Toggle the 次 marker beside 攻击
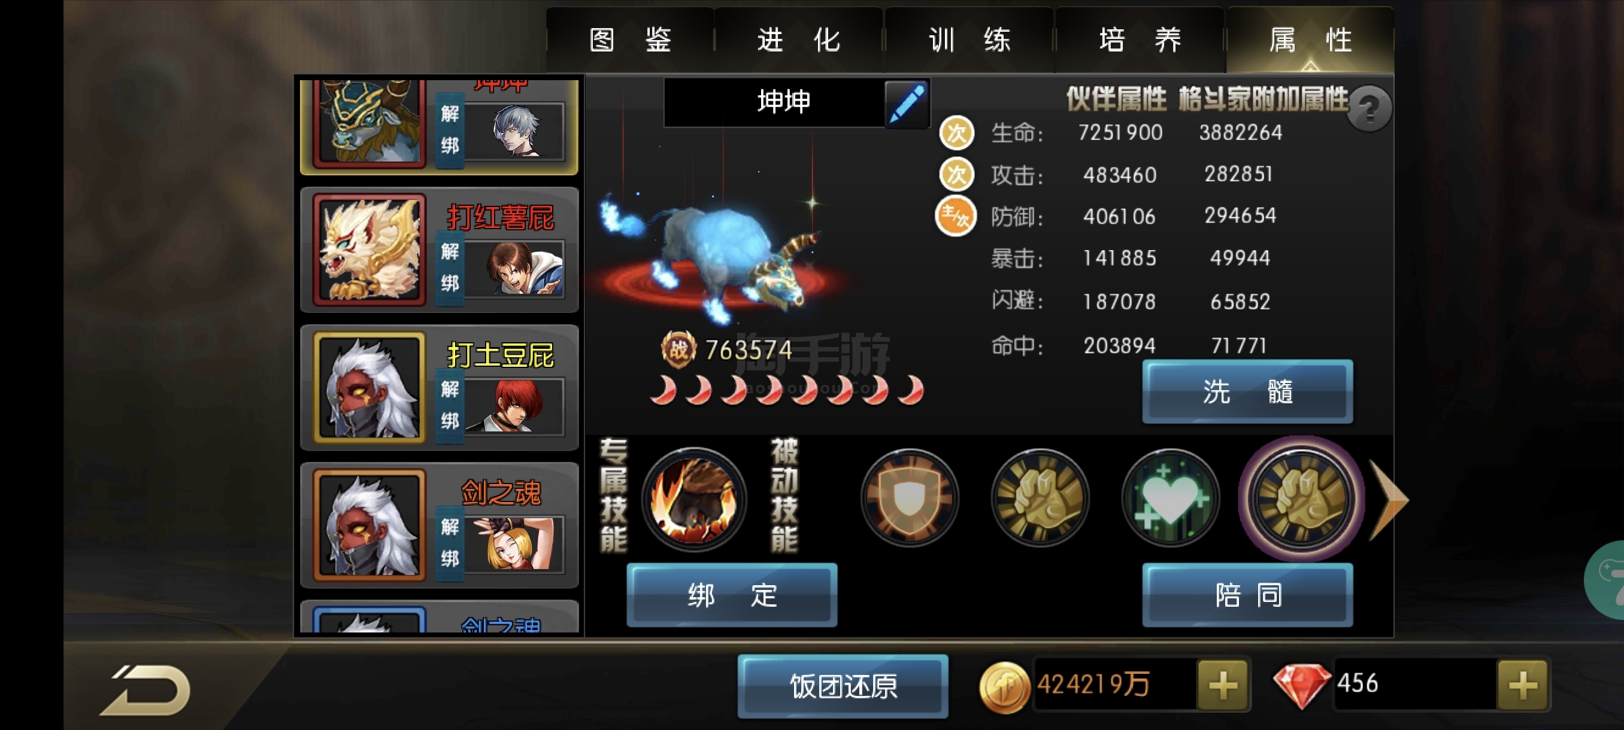The height and width of the screenshot is (730, 1624). coord(956,175)
